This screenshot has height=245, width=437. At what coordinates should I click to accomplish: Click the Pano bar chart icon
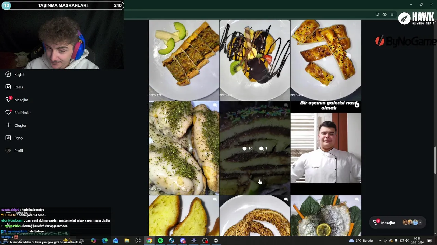coord(8,138)
